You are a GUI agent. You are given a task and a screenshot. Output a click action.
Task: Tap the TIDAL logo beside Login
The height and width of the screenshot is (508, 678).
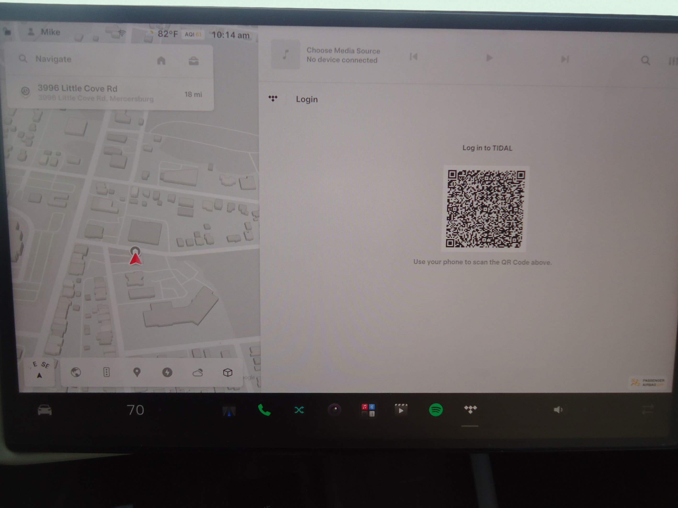tap(273, 98)
